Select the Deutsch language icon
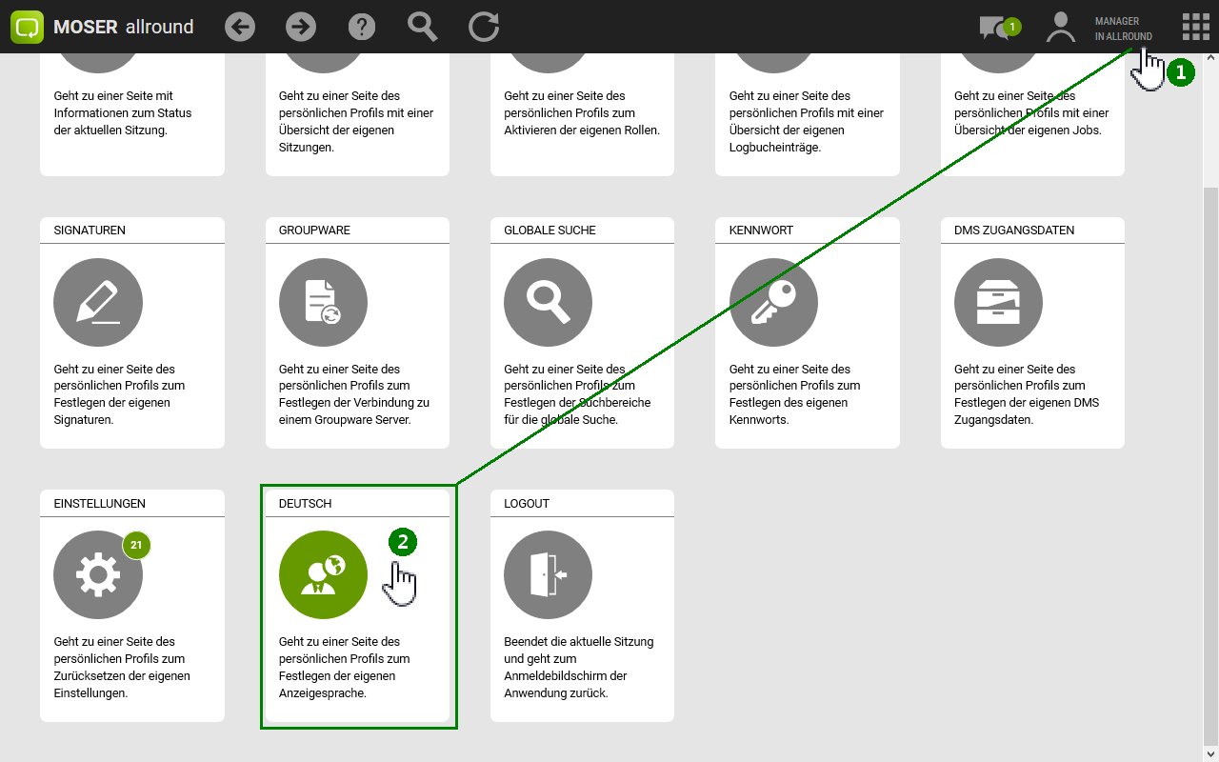 tap(323, 575)
